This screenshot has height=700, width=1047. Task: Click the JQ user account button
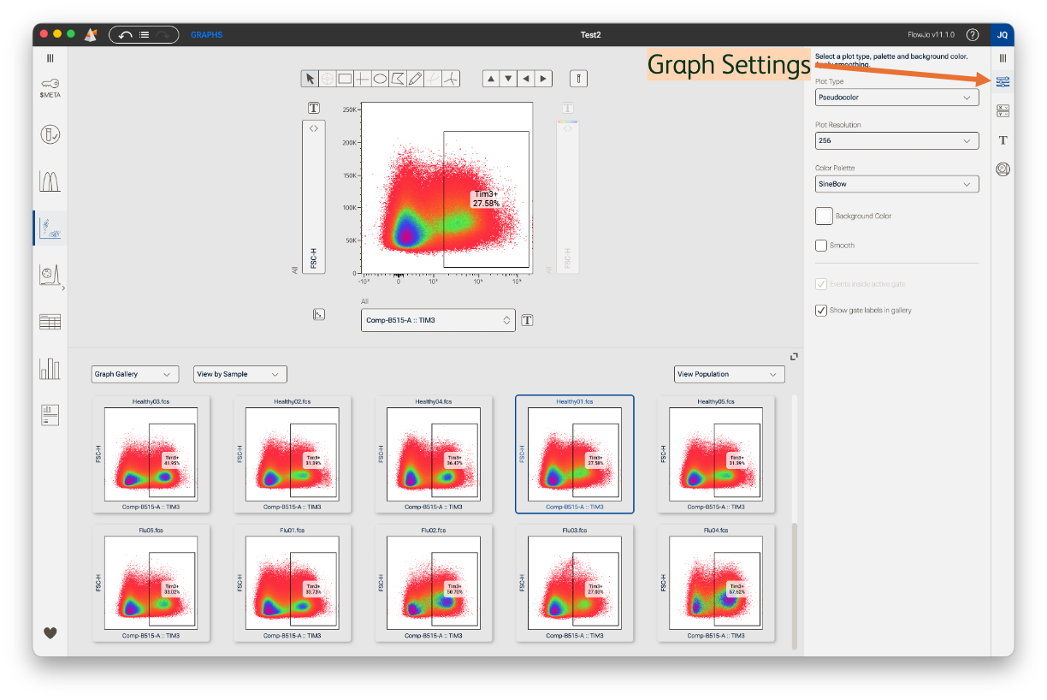pyautogui.click(x=1003, y=35)
